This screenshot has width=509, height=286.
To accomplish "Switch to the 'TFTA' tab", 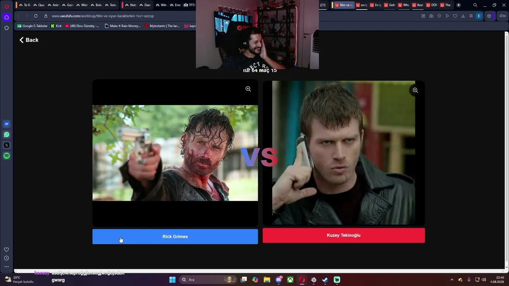I will click(x=189, y=5).
